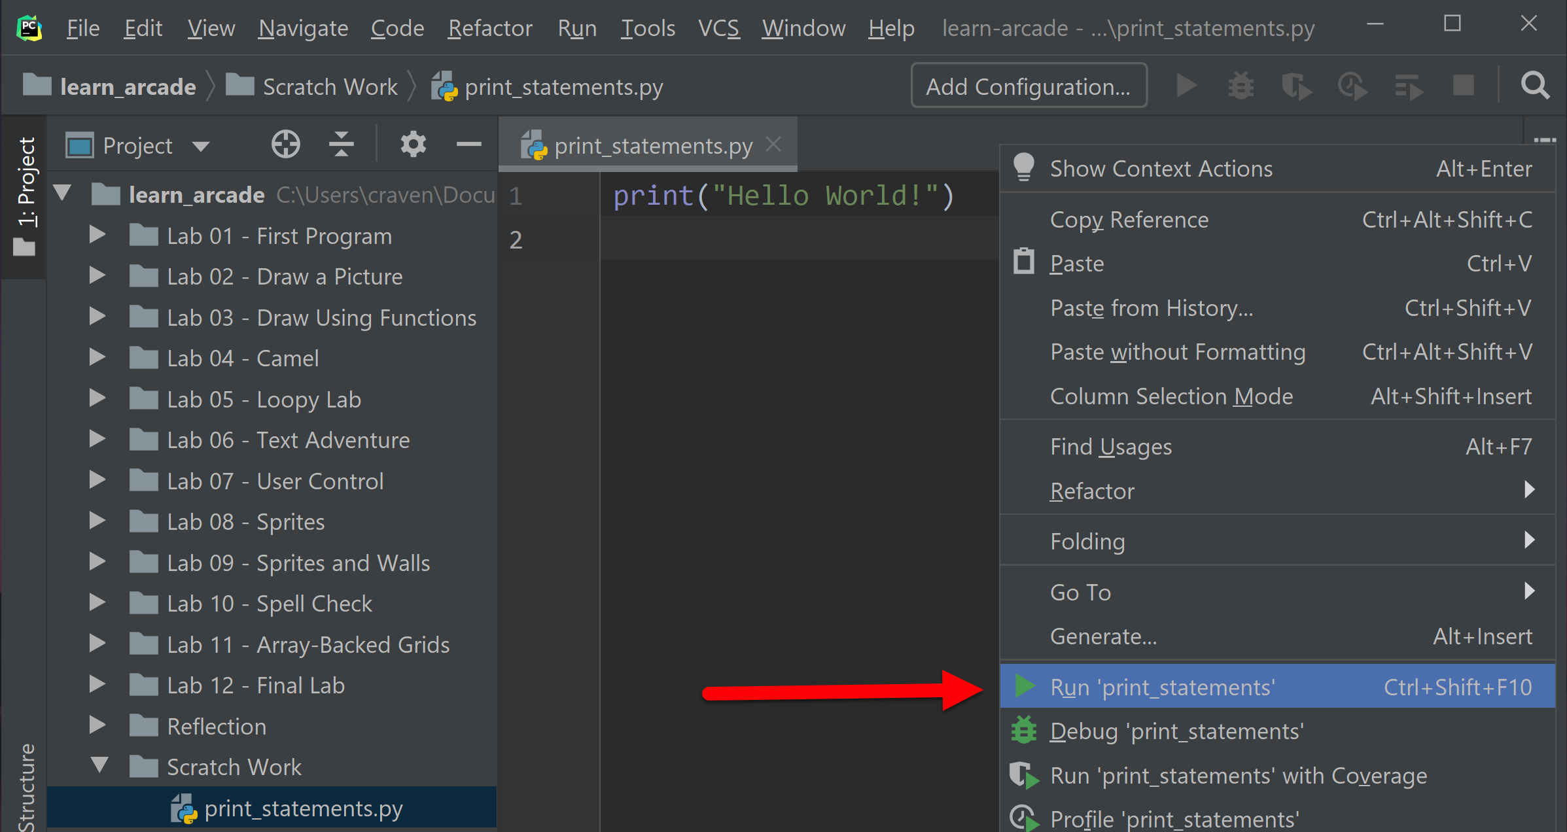Choose Copy Reference from context menu
Image resolution: width=1567 pixels, height=832 pixels.
(x=1277, y=220)
